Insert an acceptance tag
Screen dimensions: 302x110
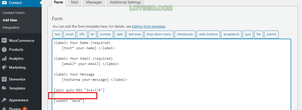[231, 34]
